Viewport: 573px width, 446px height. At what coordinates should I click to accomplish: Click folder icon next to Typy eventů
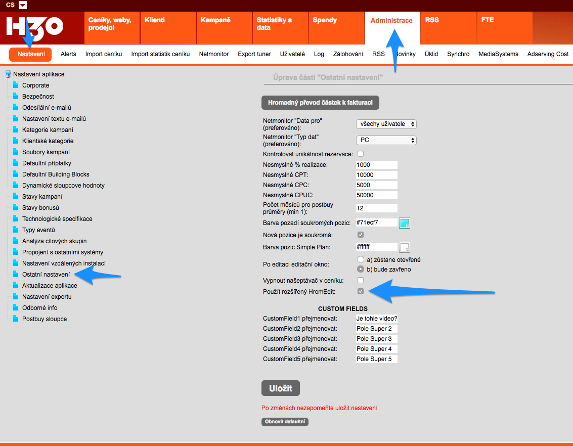click(x=16, y=230)
